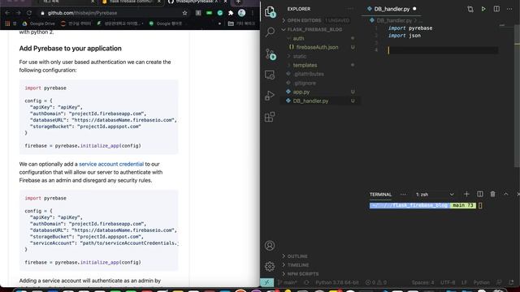Screen dimensions: 520x292
Task: Open editor More Actions ellipsis
Action: pyautogui.click(x=509, y=9)
